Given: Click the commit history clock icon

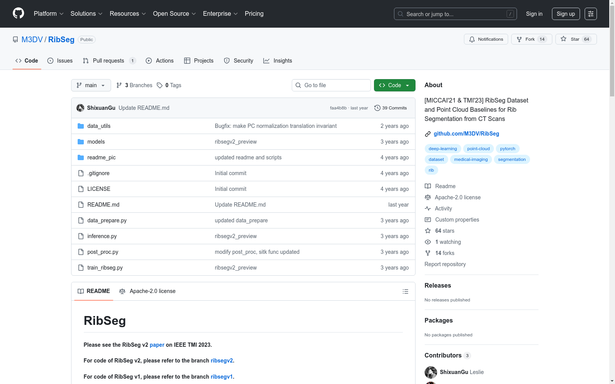Looking at the screenshot, I should coord(377,108).
